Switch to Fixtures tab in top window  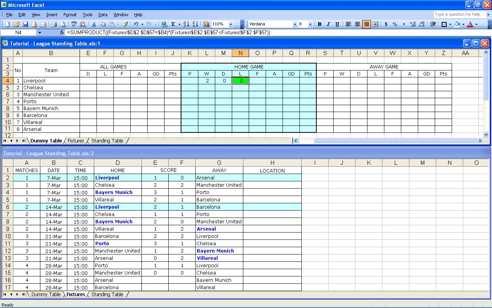pyautogui.click(x=76, y=141)
